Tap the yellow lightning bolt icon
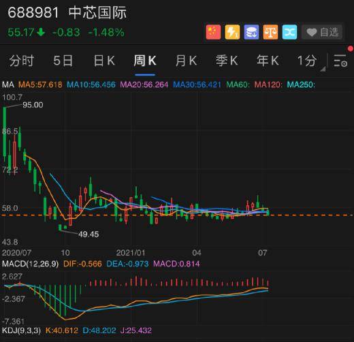 232,32
